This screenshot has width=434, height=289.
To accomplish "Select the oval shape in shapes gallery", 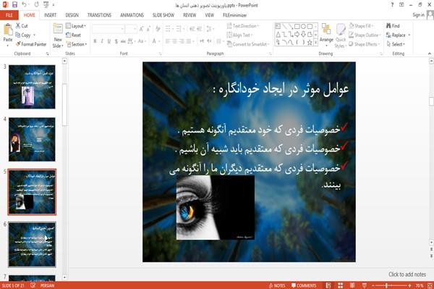I will coord(303,27).
